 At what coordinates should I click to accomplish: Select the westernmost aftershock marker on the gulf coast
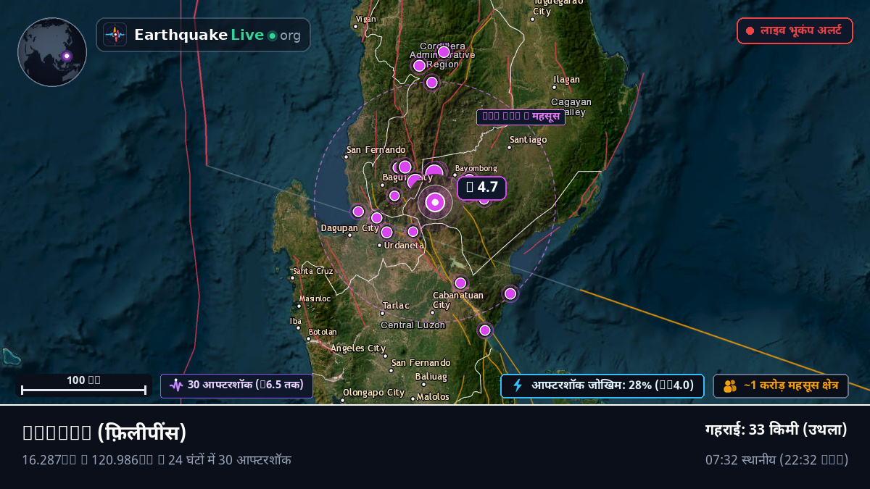coord(358,212)
